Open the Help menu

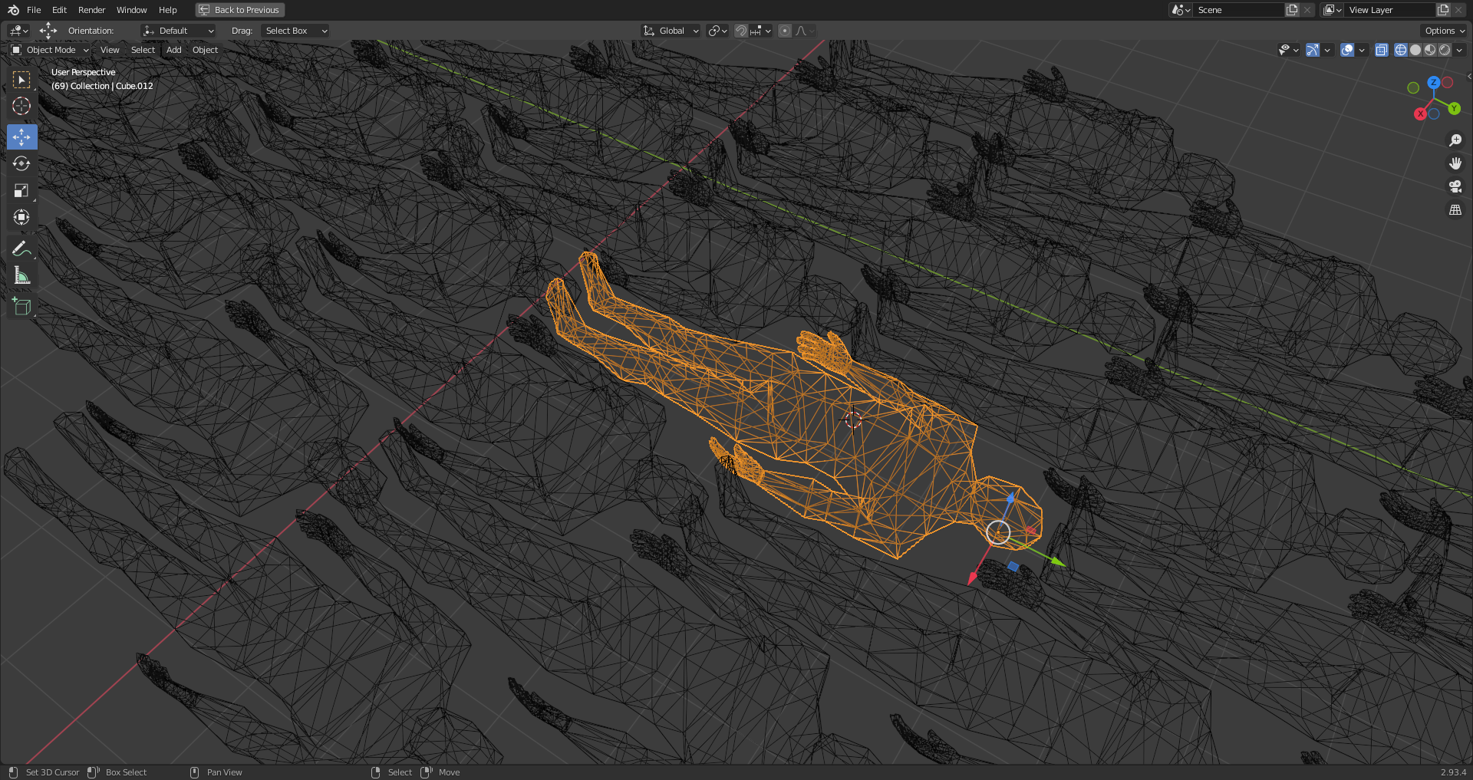point(167,10)
